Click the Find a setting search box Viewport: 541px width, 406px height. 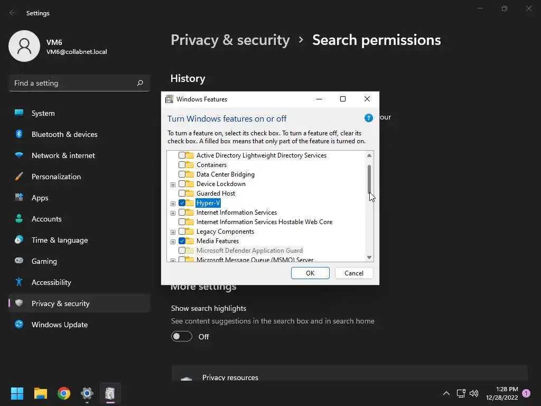point(73,83)
